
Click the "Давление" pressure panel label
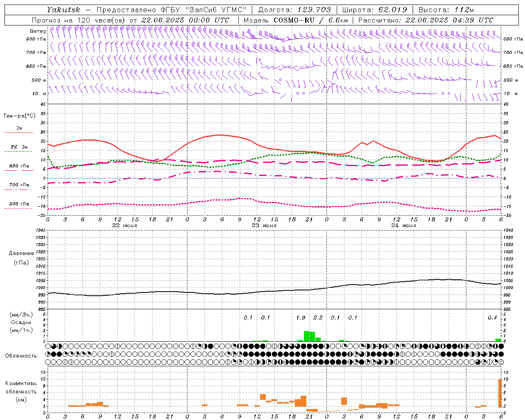pos(21,253)
